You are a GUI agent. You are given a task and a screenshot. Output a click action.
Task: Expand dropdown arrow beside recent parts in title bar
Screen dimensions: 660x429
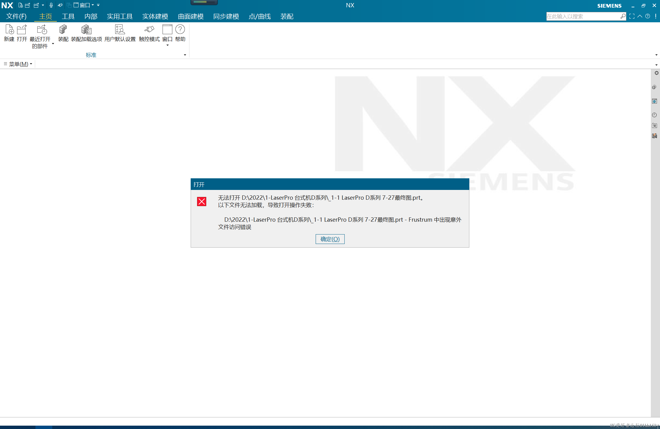[43, 5]
